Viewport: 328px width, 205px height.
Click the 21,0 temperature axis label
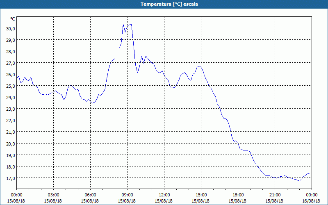(x=11, y=132)
